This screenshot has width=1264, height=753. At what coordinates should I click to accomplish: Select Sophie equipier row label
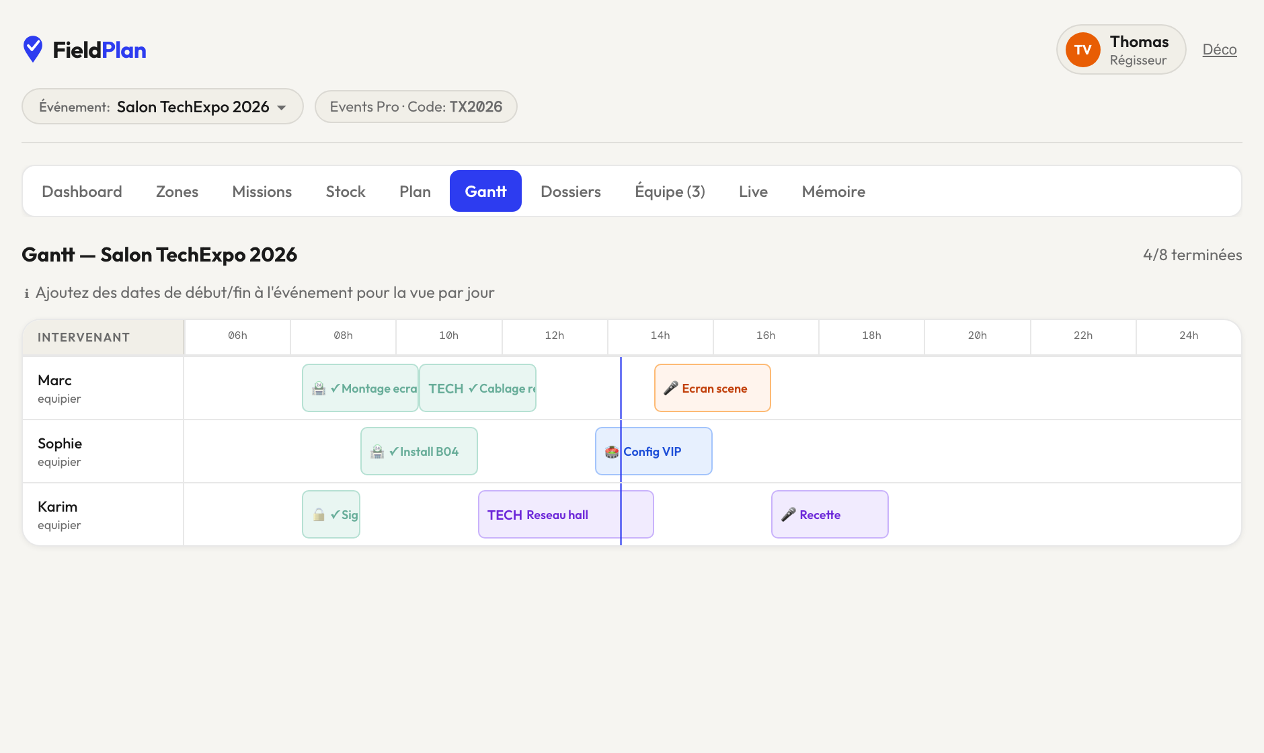point(103,451)
